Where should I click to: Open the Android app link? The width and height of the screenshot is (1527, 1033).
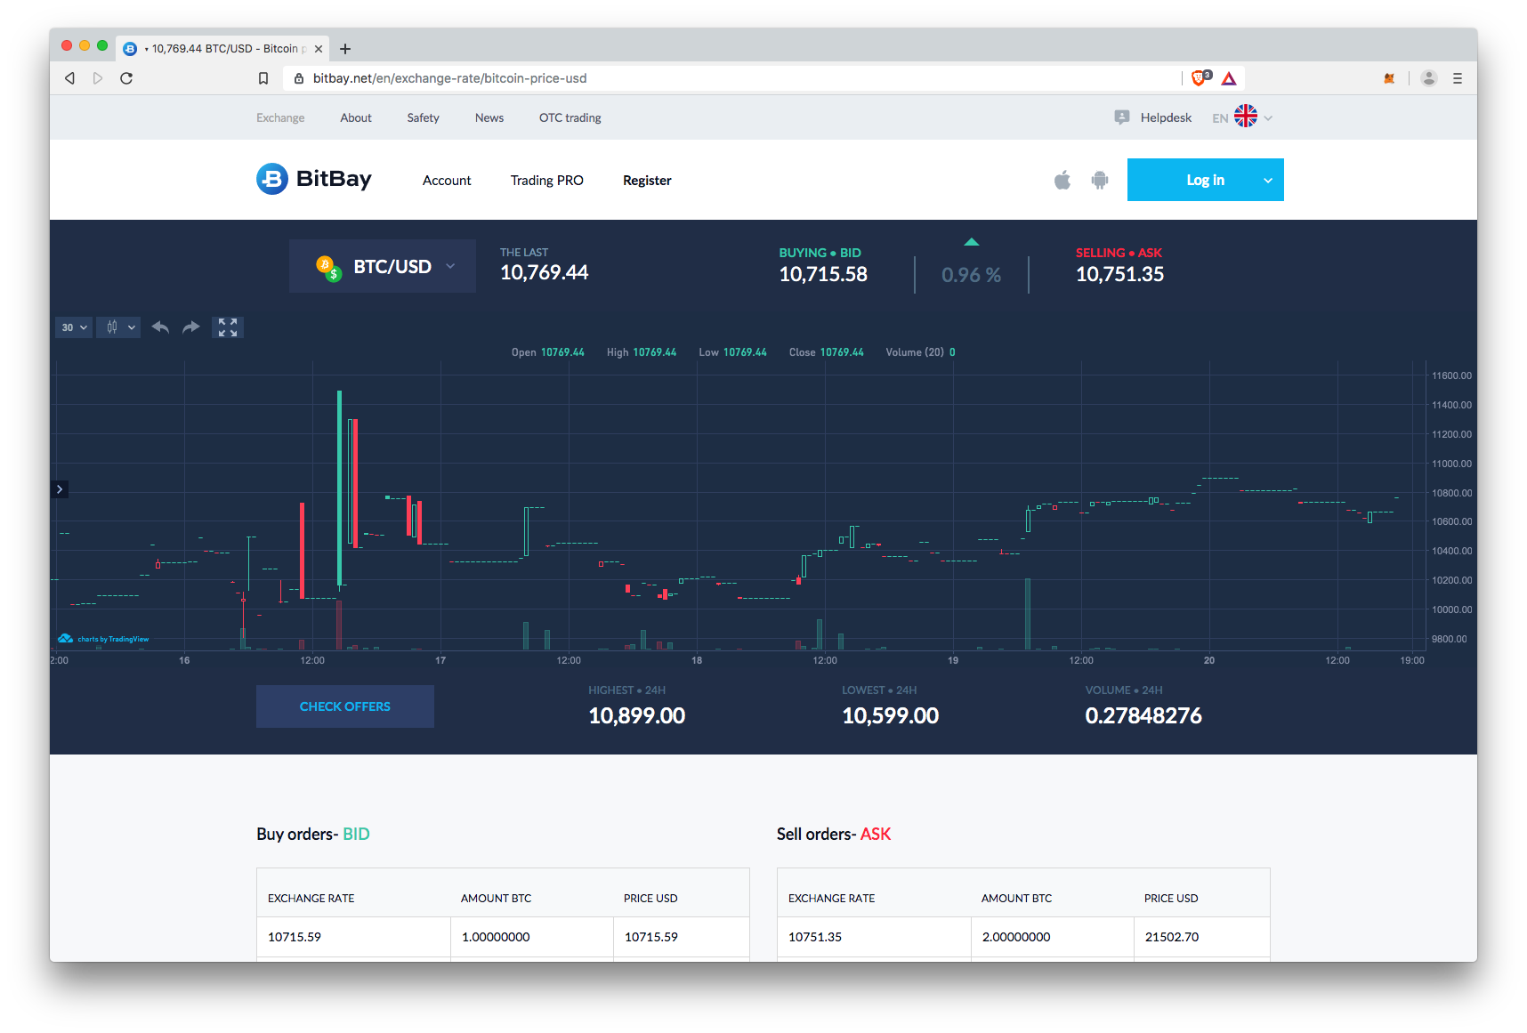coord(1100,181)
